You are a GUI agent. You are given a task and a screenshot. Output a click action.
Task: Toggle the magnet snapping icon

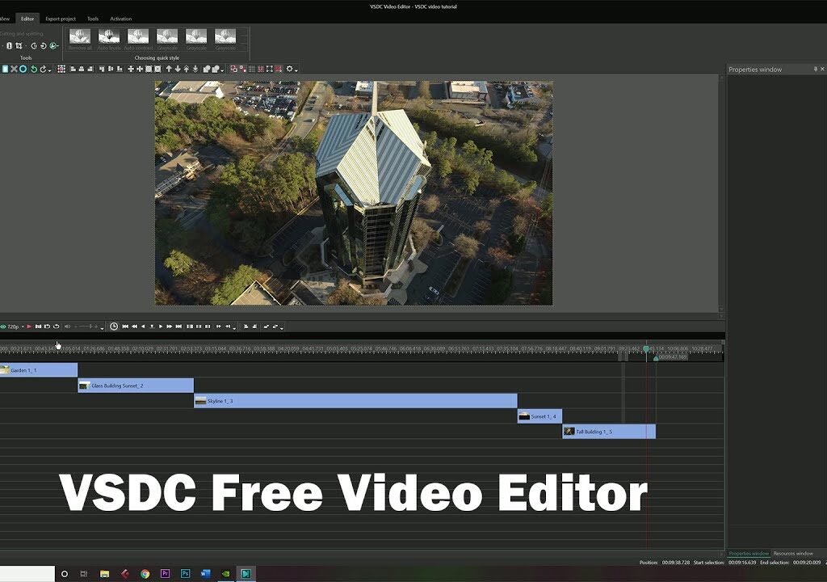pyautogui.click(x=261, y=69)
